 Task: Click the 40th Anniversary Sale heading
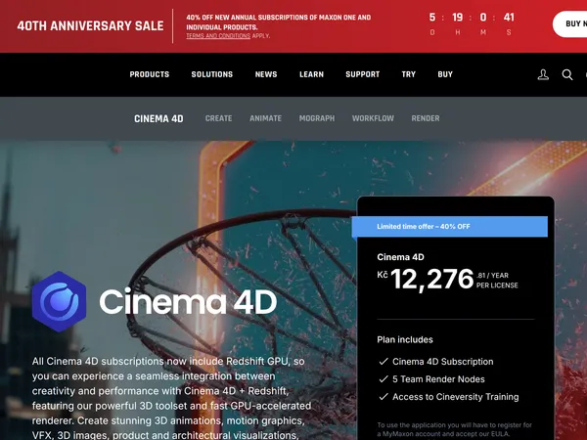click(90, 25)
